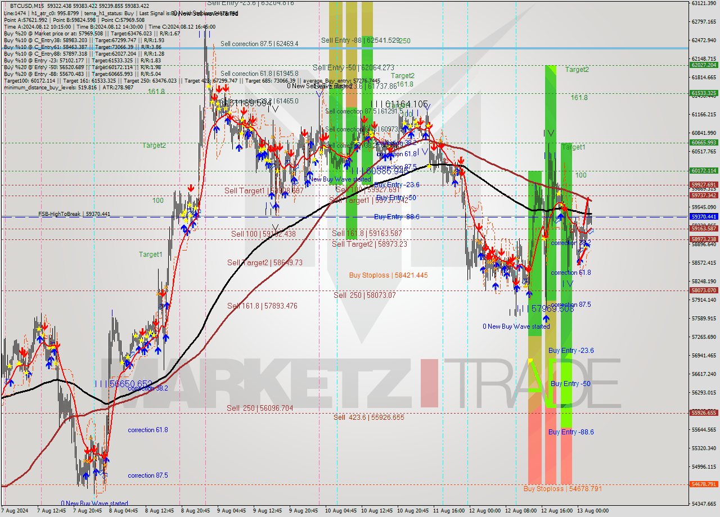The image size is (720, 517).
Task: Click the '12 Aug 16:00' time axis label
Action: [x=557, y=511]
